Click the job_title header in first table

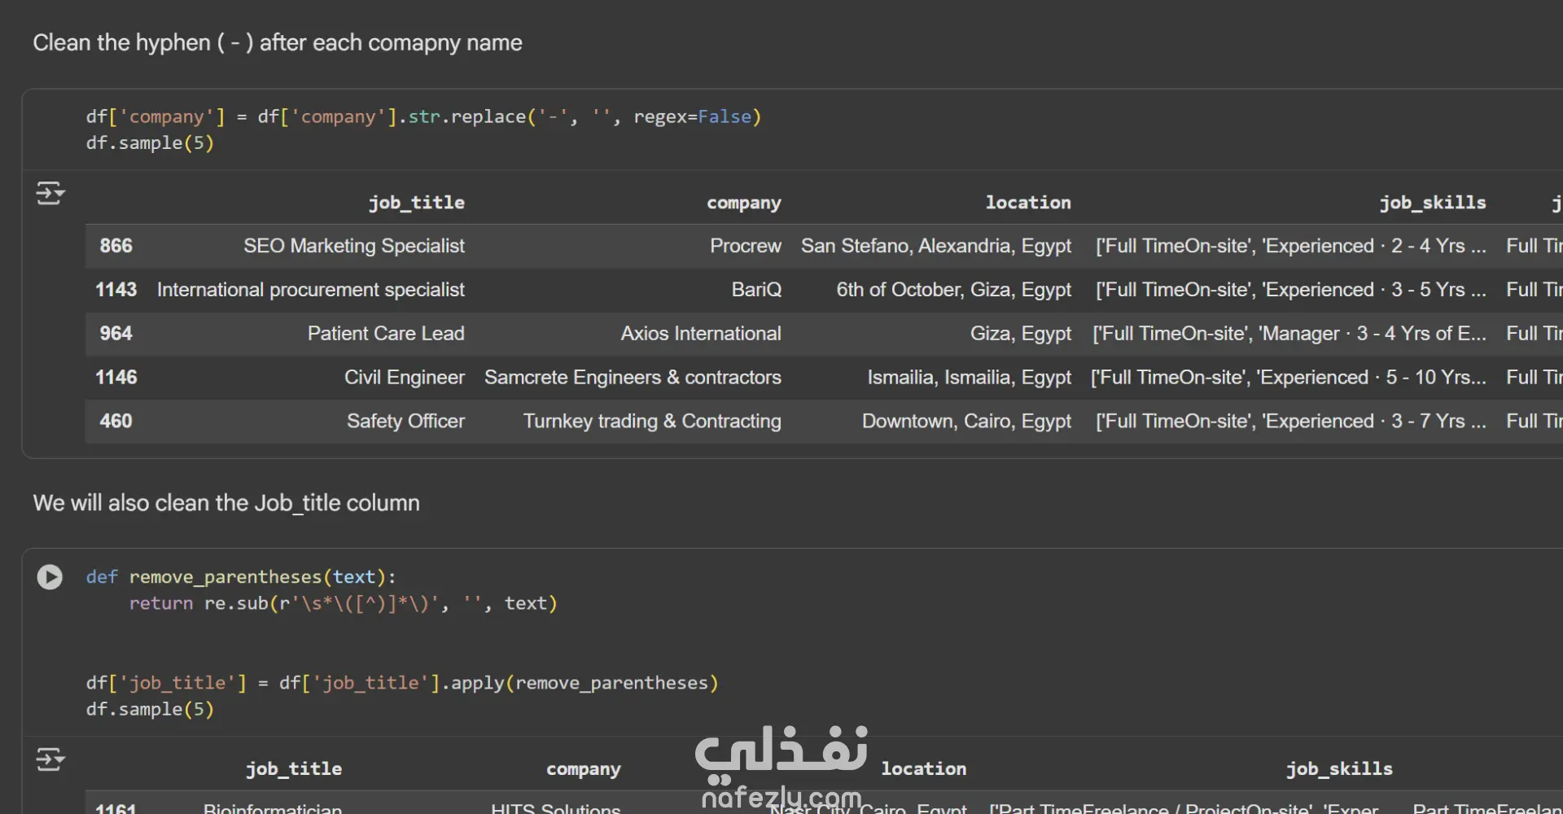[x=416, y=203]
